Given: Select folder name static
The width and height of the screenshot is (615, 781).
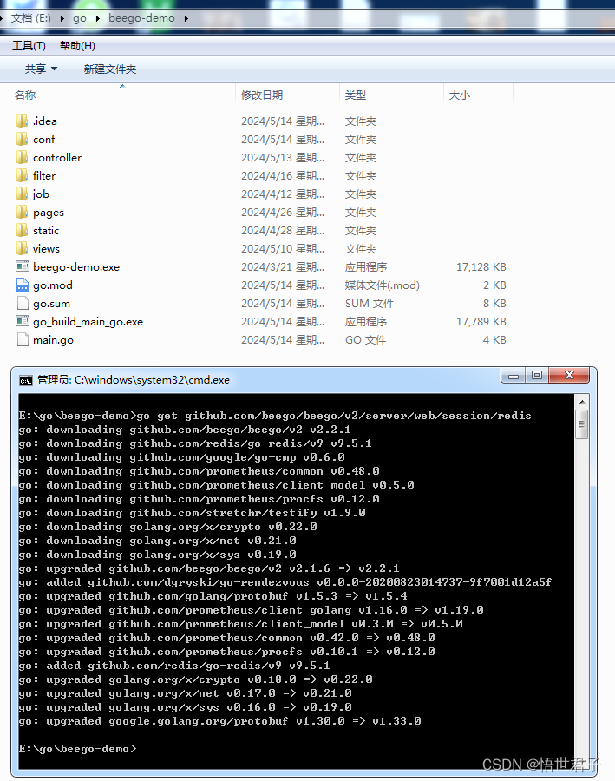Looking at the screenshot, I should pos(46,231).
